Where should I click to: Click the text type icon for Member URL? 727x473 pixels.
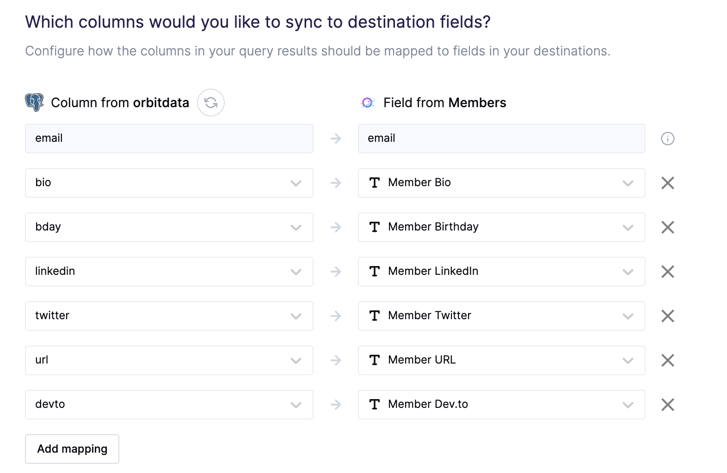(375, 360)
